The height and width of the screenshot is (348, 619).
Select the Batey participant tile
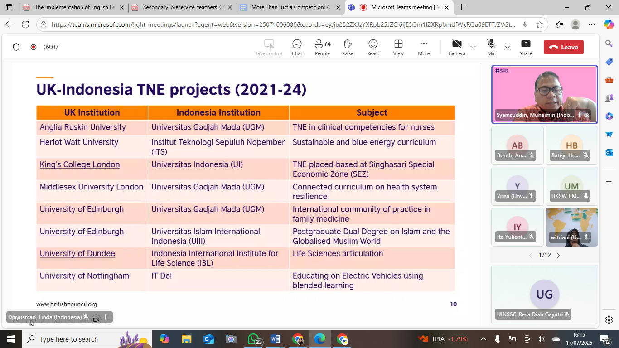point(572,145)
